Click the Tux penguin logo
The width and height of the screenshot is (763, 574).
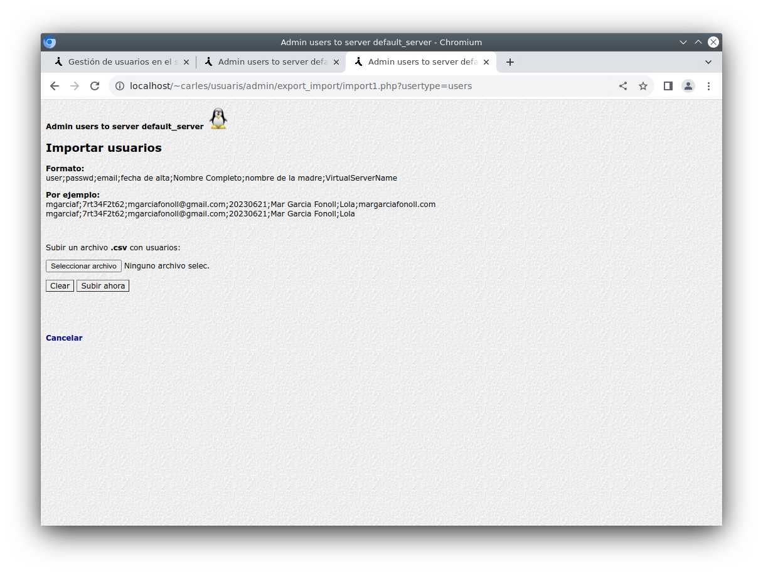pyautogui.click(x=218, y=119)
